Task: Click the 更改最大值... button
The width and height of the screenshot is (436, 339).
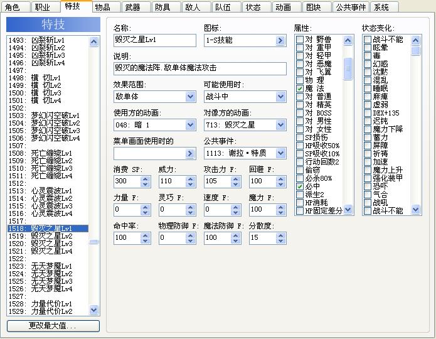Action: [53, 326]
